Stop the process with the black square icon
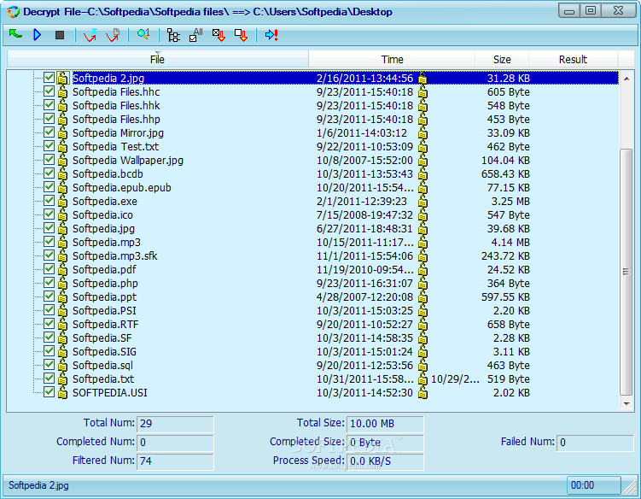The width and height of the screenshot is (641, 499). 60,35
